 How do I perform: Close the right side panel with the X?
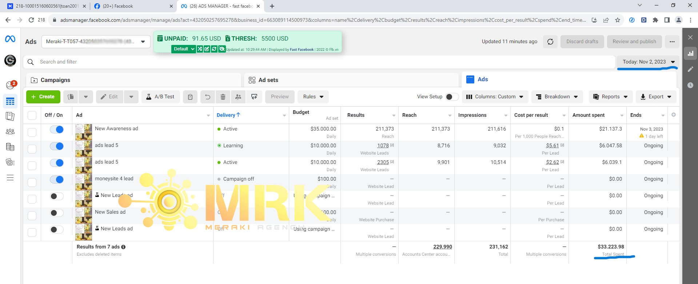point(690,37)
